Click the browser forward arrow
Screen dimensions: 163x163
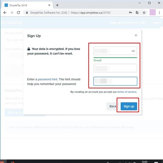[12, 13]
